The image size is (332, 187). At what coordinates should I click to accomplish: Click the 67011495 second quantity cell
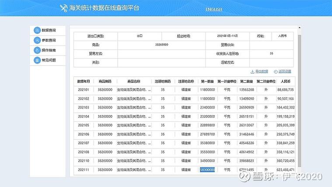246,169
